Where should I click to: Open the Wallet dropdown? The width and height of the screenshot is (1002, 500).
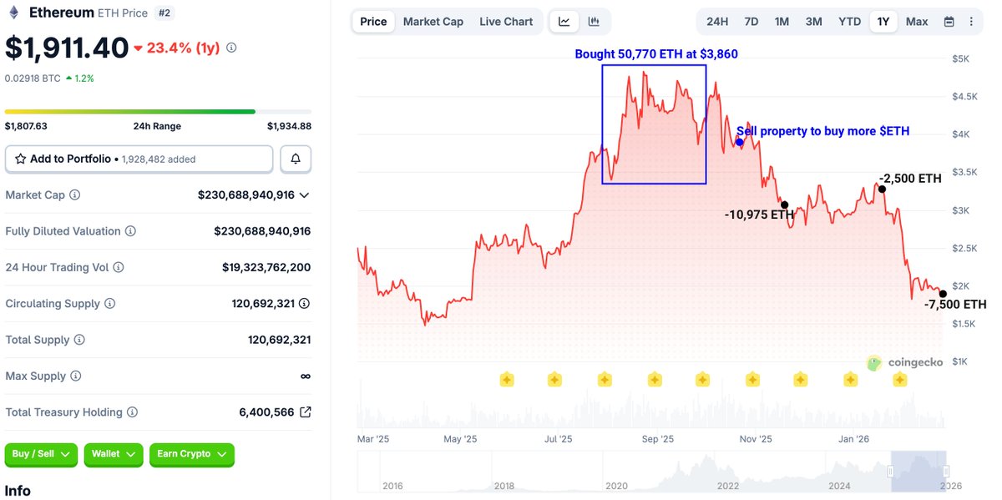(114, 454)
